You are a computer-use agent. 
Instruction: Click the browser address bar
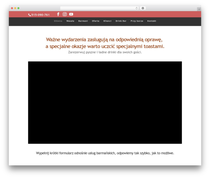(100, 8)
